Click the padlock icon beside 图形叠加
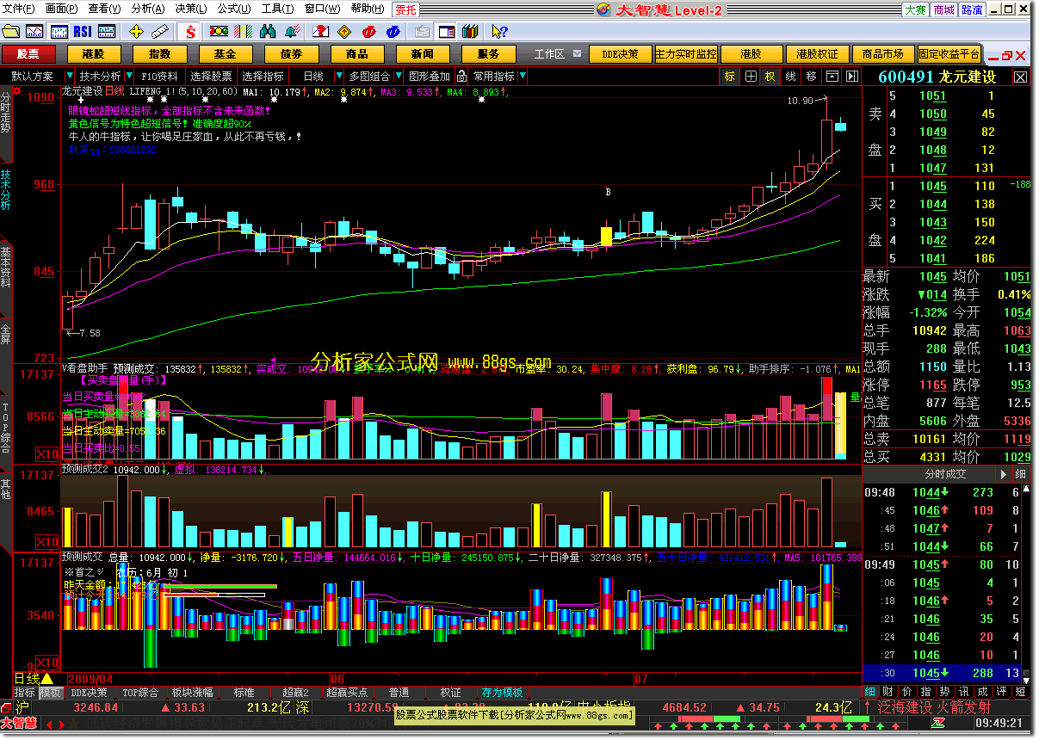Viewport: 1039px width, 740px height. click(x=461, y=76)
